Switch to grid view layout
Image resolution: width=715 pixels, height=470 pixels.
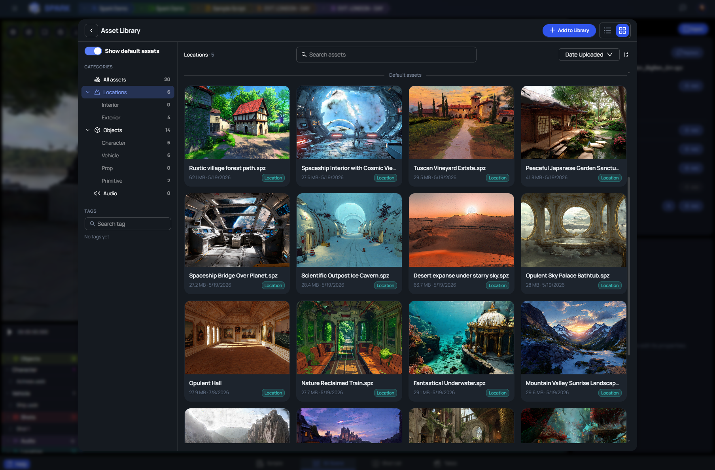[x=622, y=30]
